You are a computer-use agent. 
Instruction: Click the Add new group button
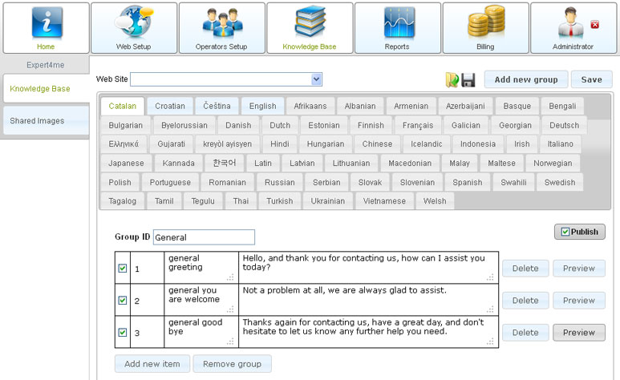[526, 79]
